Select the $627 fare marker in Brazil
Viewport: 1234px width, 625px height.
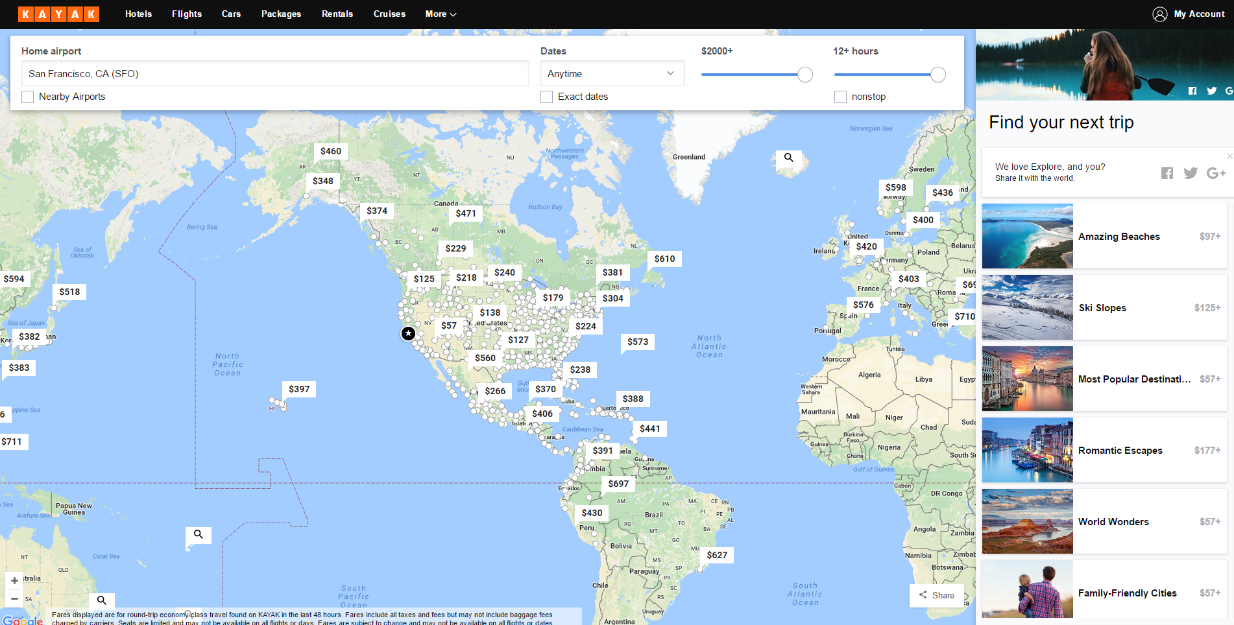717,555
